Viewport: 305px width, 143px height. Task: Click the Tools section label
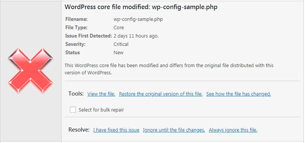76,94
